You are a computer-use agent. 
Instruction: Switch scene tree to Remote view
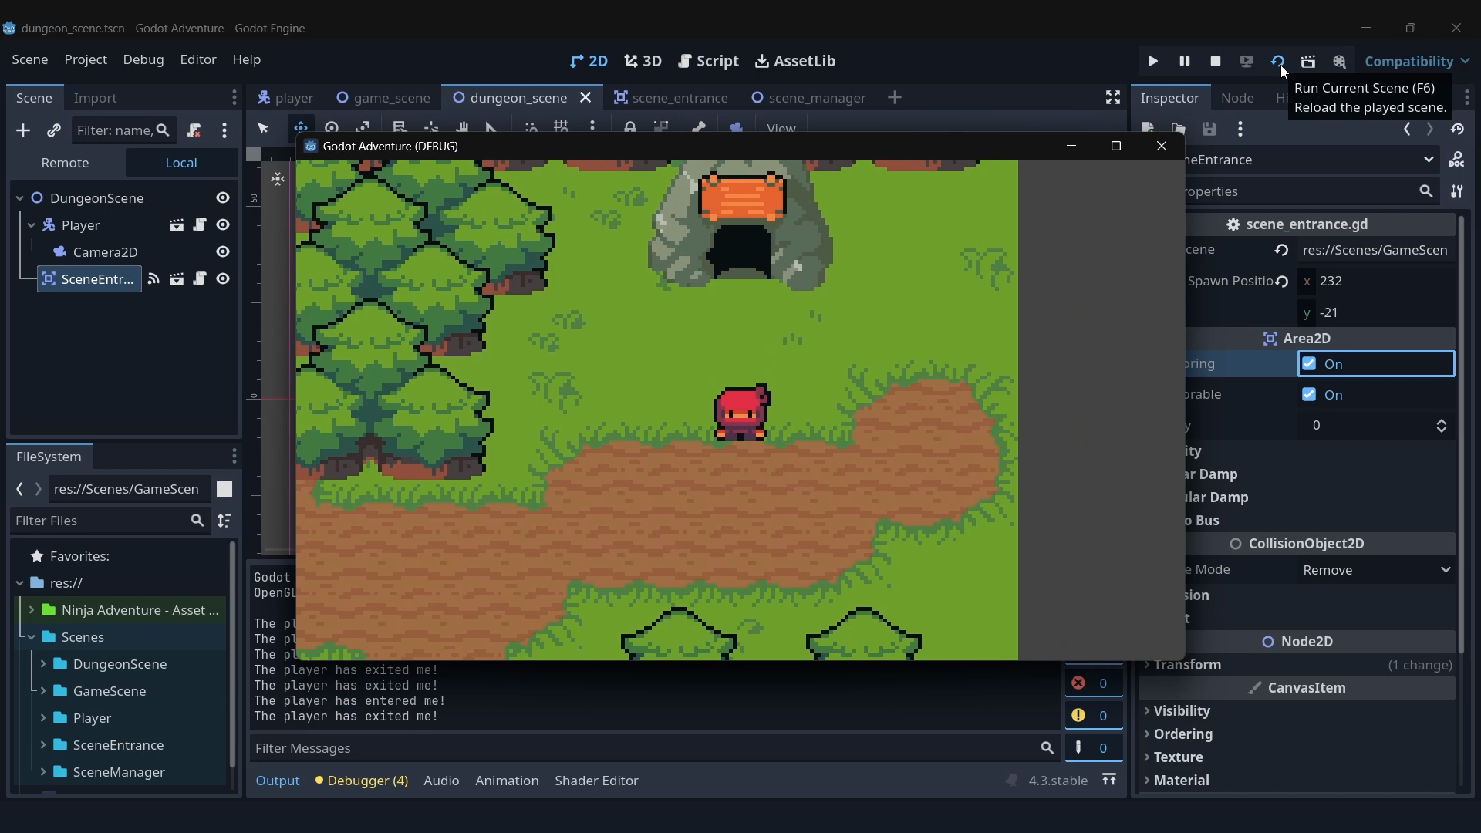[66, 163]
